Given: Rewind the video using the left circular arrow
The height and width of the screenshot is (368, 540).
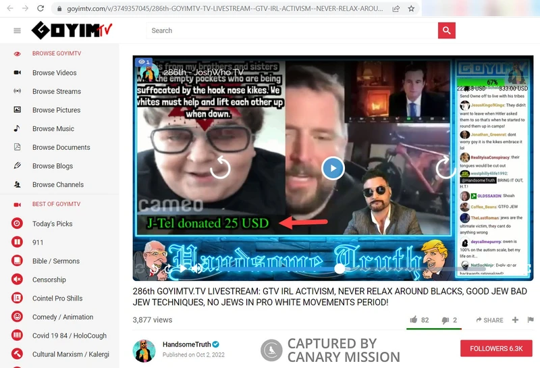Looking at the screenshot, I should [220, 167].
